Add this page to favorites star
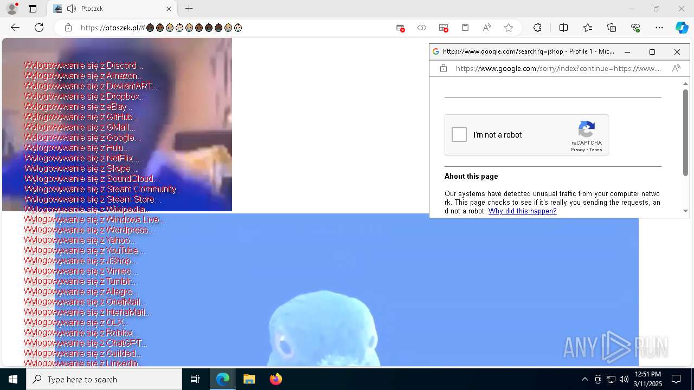Image resolution: width=694 pixels, height=390 pixels. coord(509,28)
